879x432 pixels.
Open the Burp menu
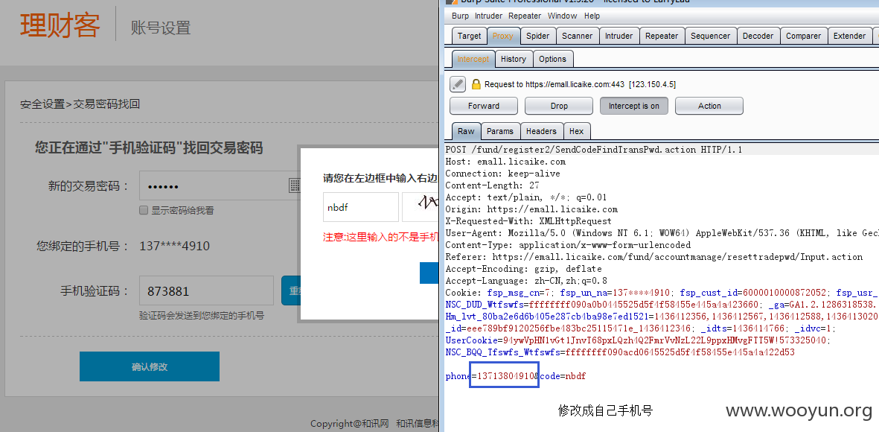point(460,16)
